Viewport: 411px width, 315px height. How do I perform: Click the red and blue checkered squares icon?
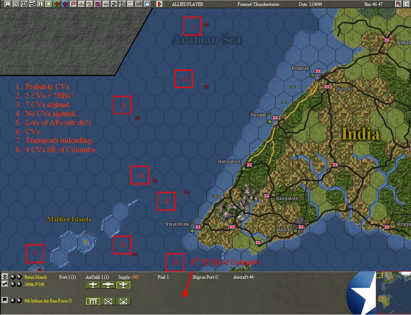coord(97,4)
